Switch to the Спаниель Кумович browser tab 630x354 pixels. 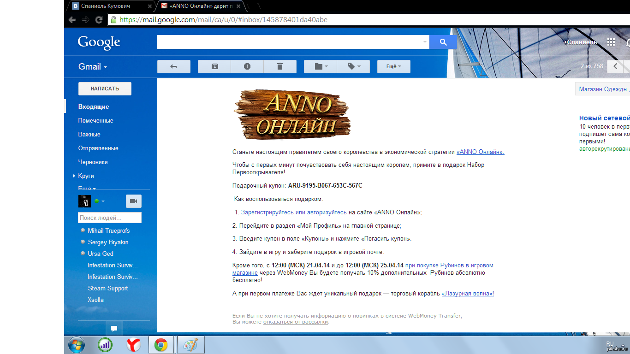[111, 6]
